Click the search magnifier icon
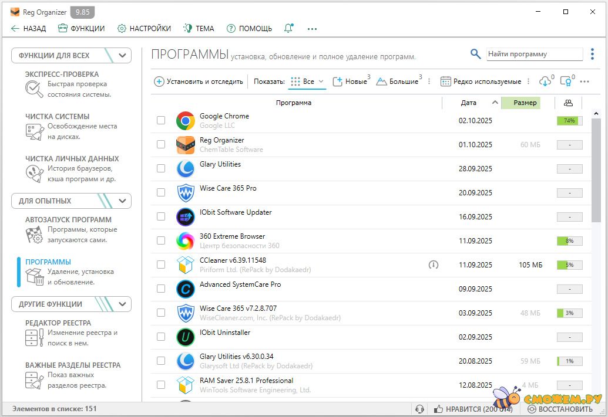608x417 pixels. point(475,54)
